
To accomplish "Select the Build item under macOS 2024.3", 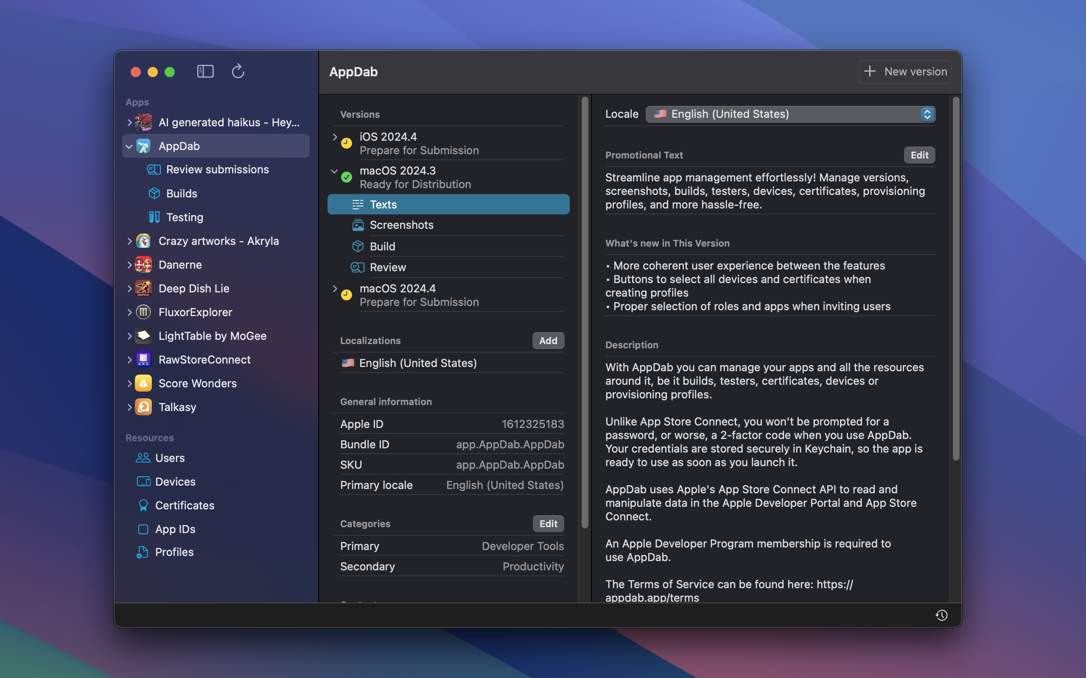I will pos(382,246).
